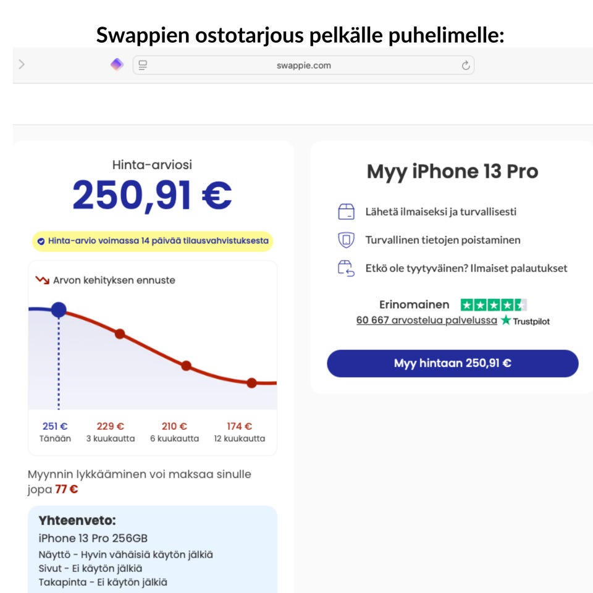Open the '60 667 arvostelua palvelussa' link
Image resolution: width=593 pixels, height=593 pixels.
pos(426,321)
